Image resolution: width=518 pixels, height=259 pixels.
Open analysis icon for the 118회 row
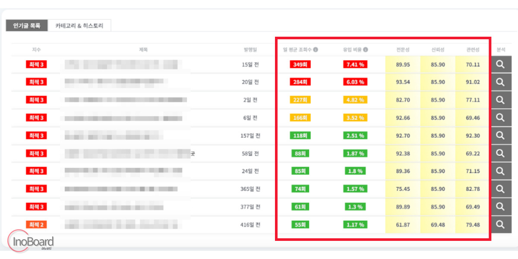(500, 136)
